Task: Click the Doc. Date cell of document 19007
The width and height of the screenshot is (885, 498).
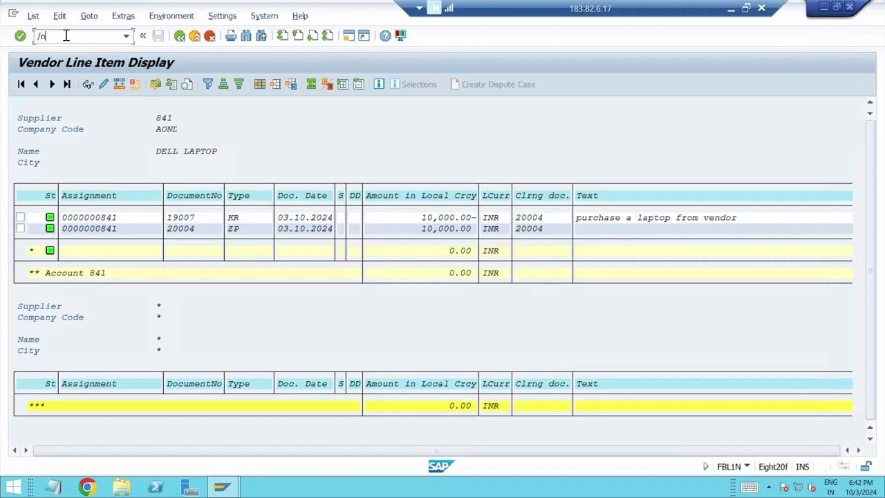Action: 305,218
